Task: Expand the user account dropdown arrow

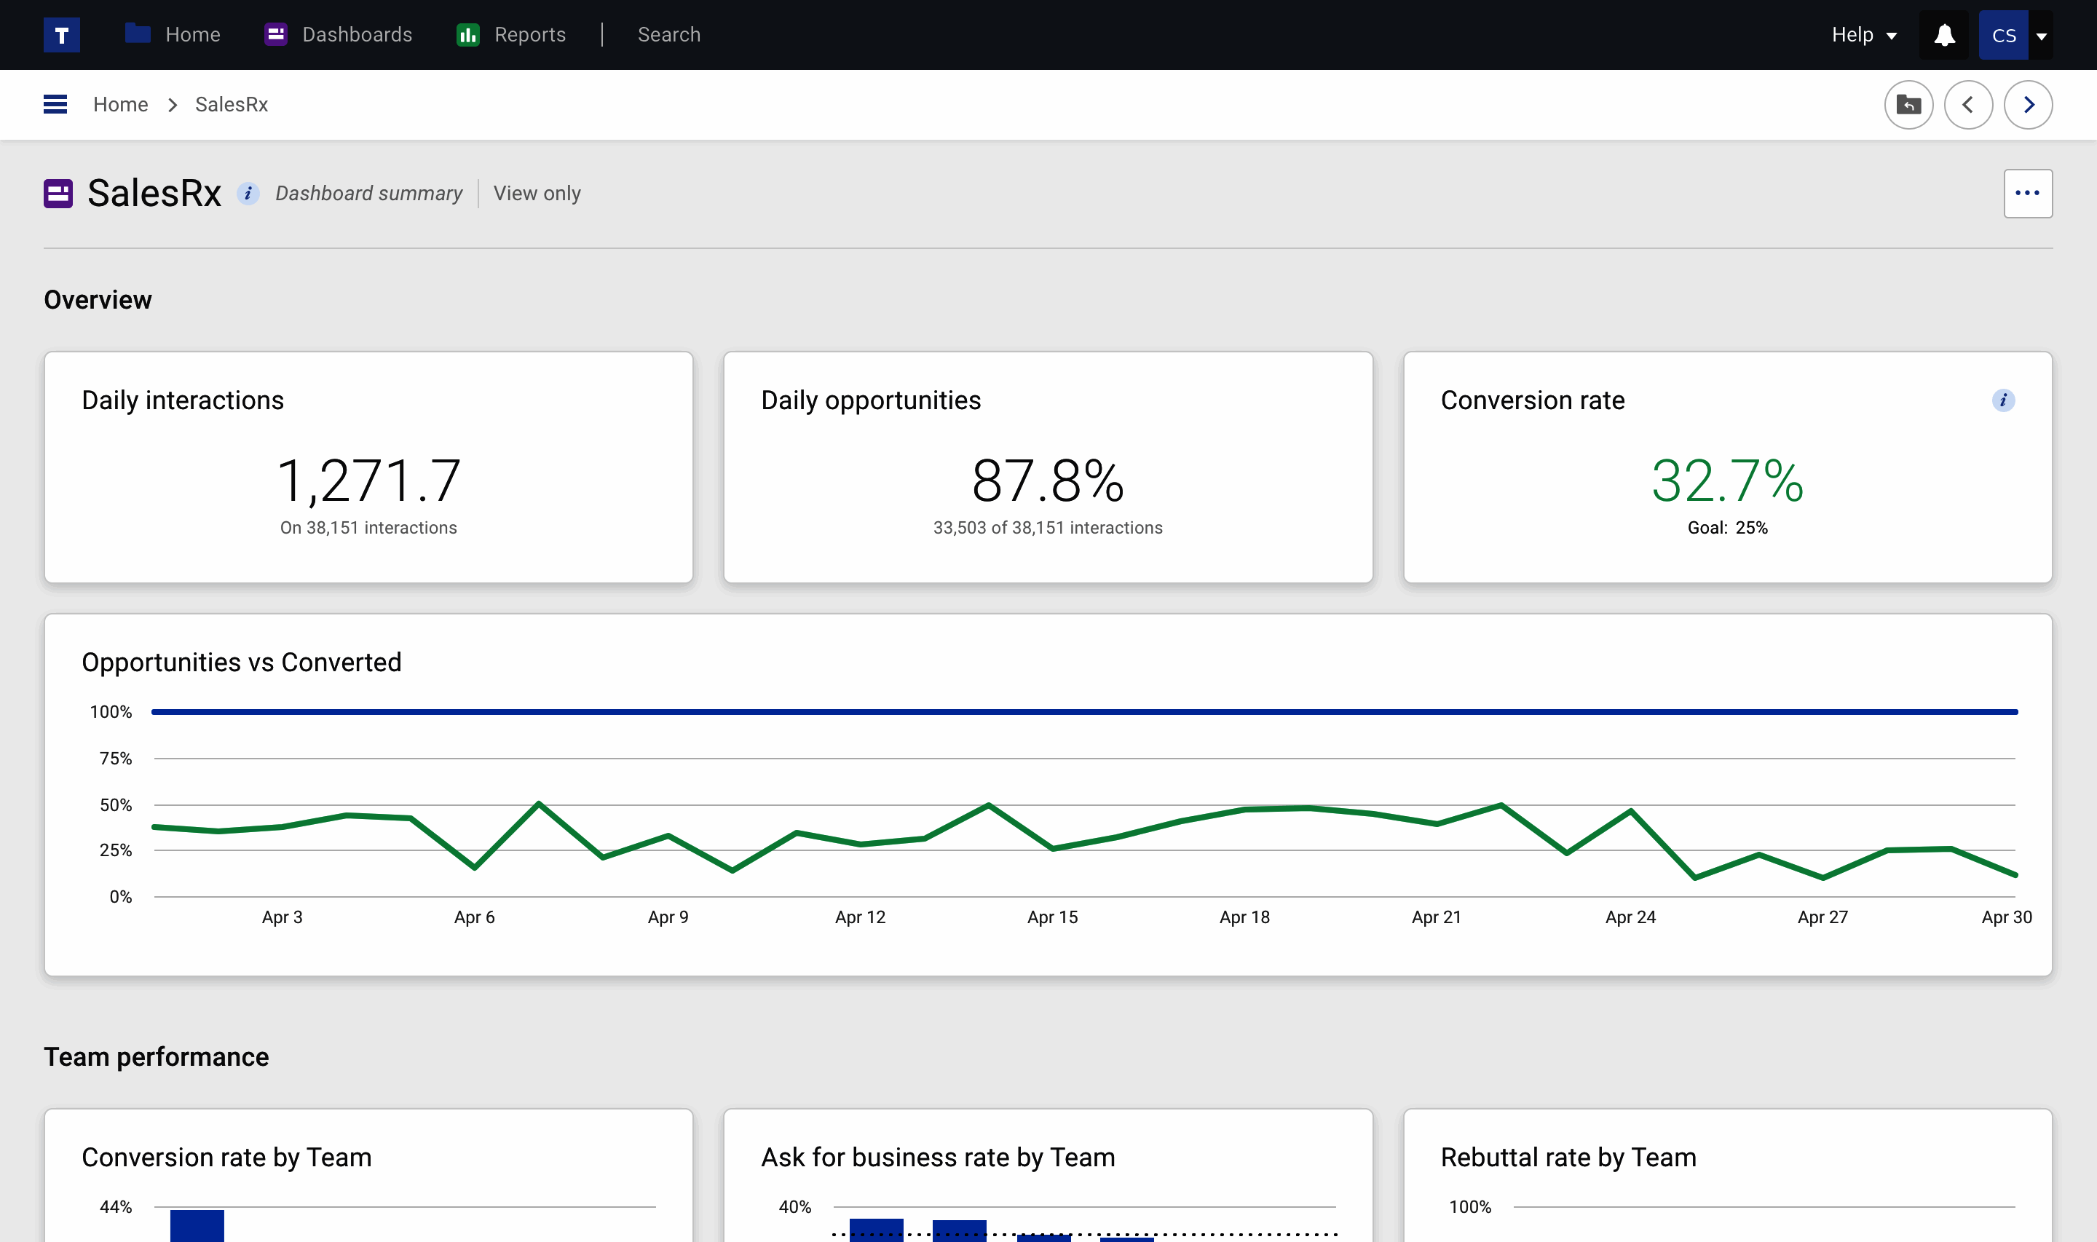Action: point(2042,36)
